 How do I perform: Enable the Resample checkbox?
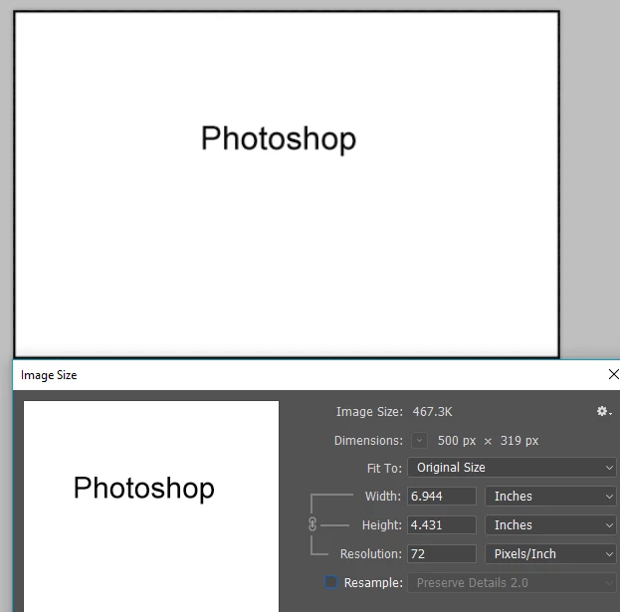click(x=331, y=582)
